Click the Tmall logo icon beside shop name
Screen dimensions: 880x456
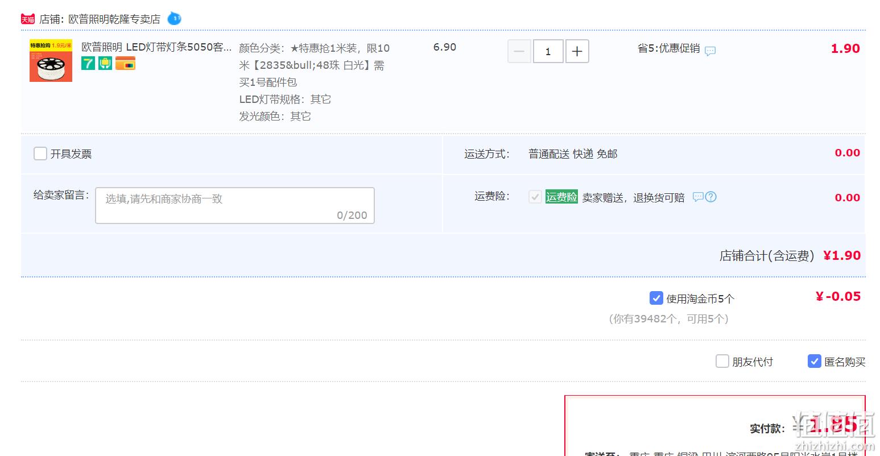click(28, 19)
